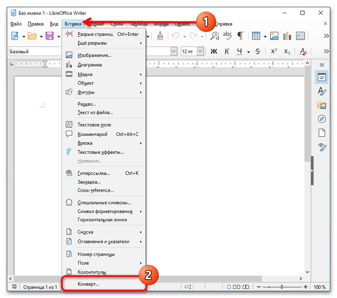Open the Navigator compass icon in sidebar

point(322,119)
